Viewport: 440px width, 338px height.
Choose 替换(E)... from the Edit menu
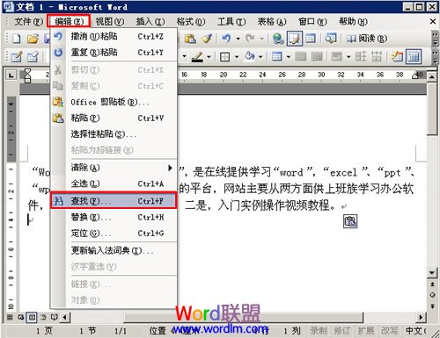[114, 217]
